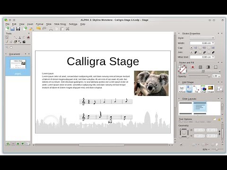Screen dimensions: 227x170
Task: Create a new document via toolbar icon
Action: (7, 29)
